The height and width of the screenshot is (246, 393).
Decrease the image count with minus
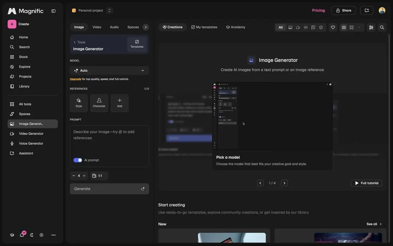tap(74, 176)
